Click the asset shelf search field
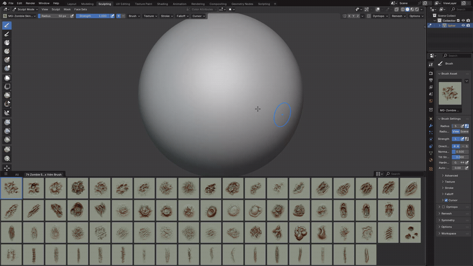The width and height of the screenshot is (473, 266). tap(405, 174)
